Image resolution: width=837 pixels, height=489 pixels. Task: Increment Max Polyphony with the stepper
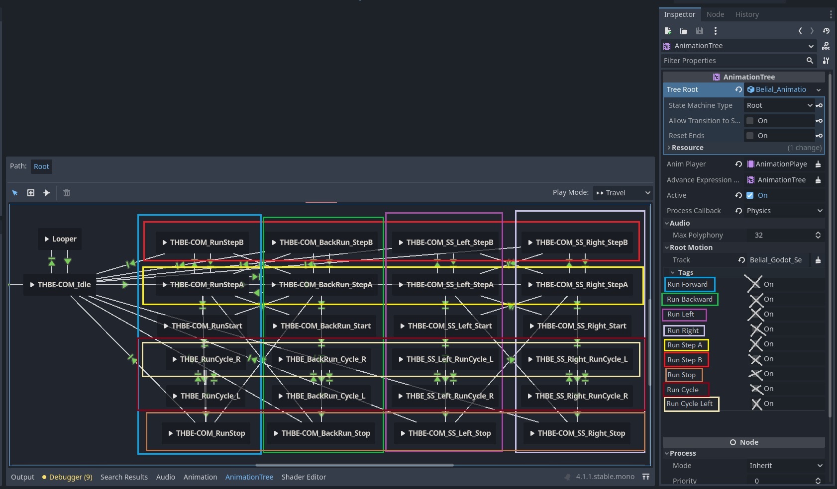pos(819,233)
